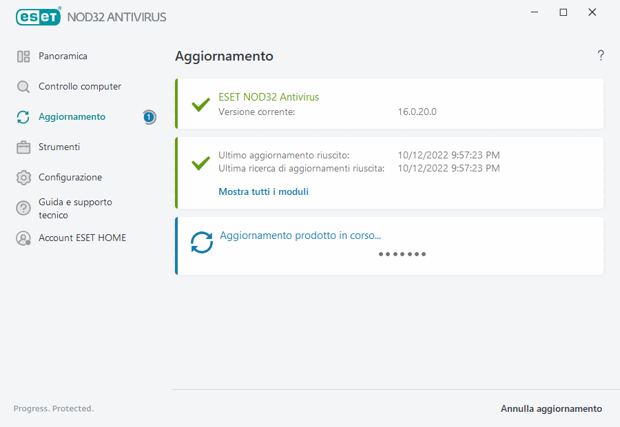Click the Strumenti toolbox icon
Screen dimensions: 620x427
click(23, 147)
